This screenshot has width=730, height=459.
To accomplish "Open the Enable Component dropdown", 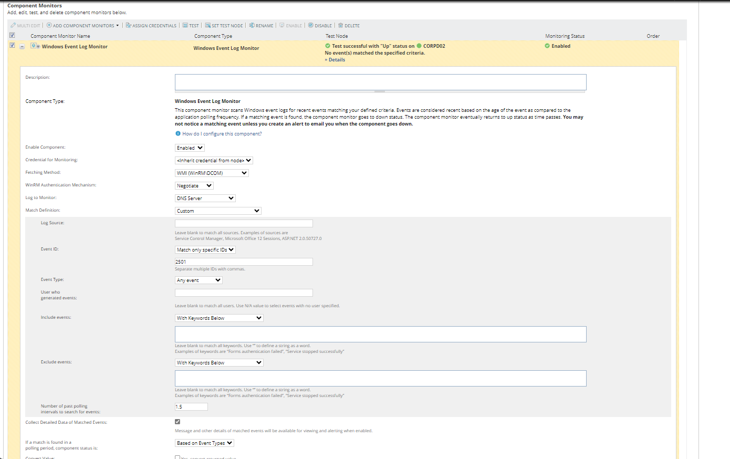I will [190, 148].
